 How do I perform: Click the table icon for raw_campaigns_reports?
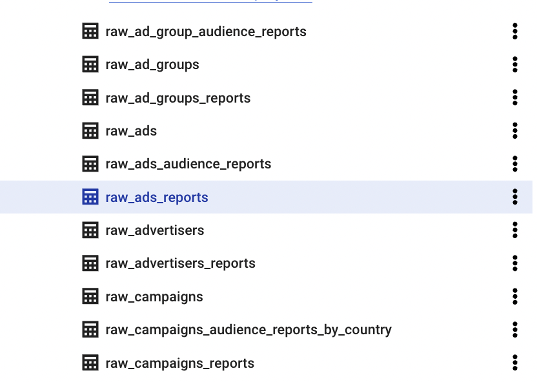point(90,363)
